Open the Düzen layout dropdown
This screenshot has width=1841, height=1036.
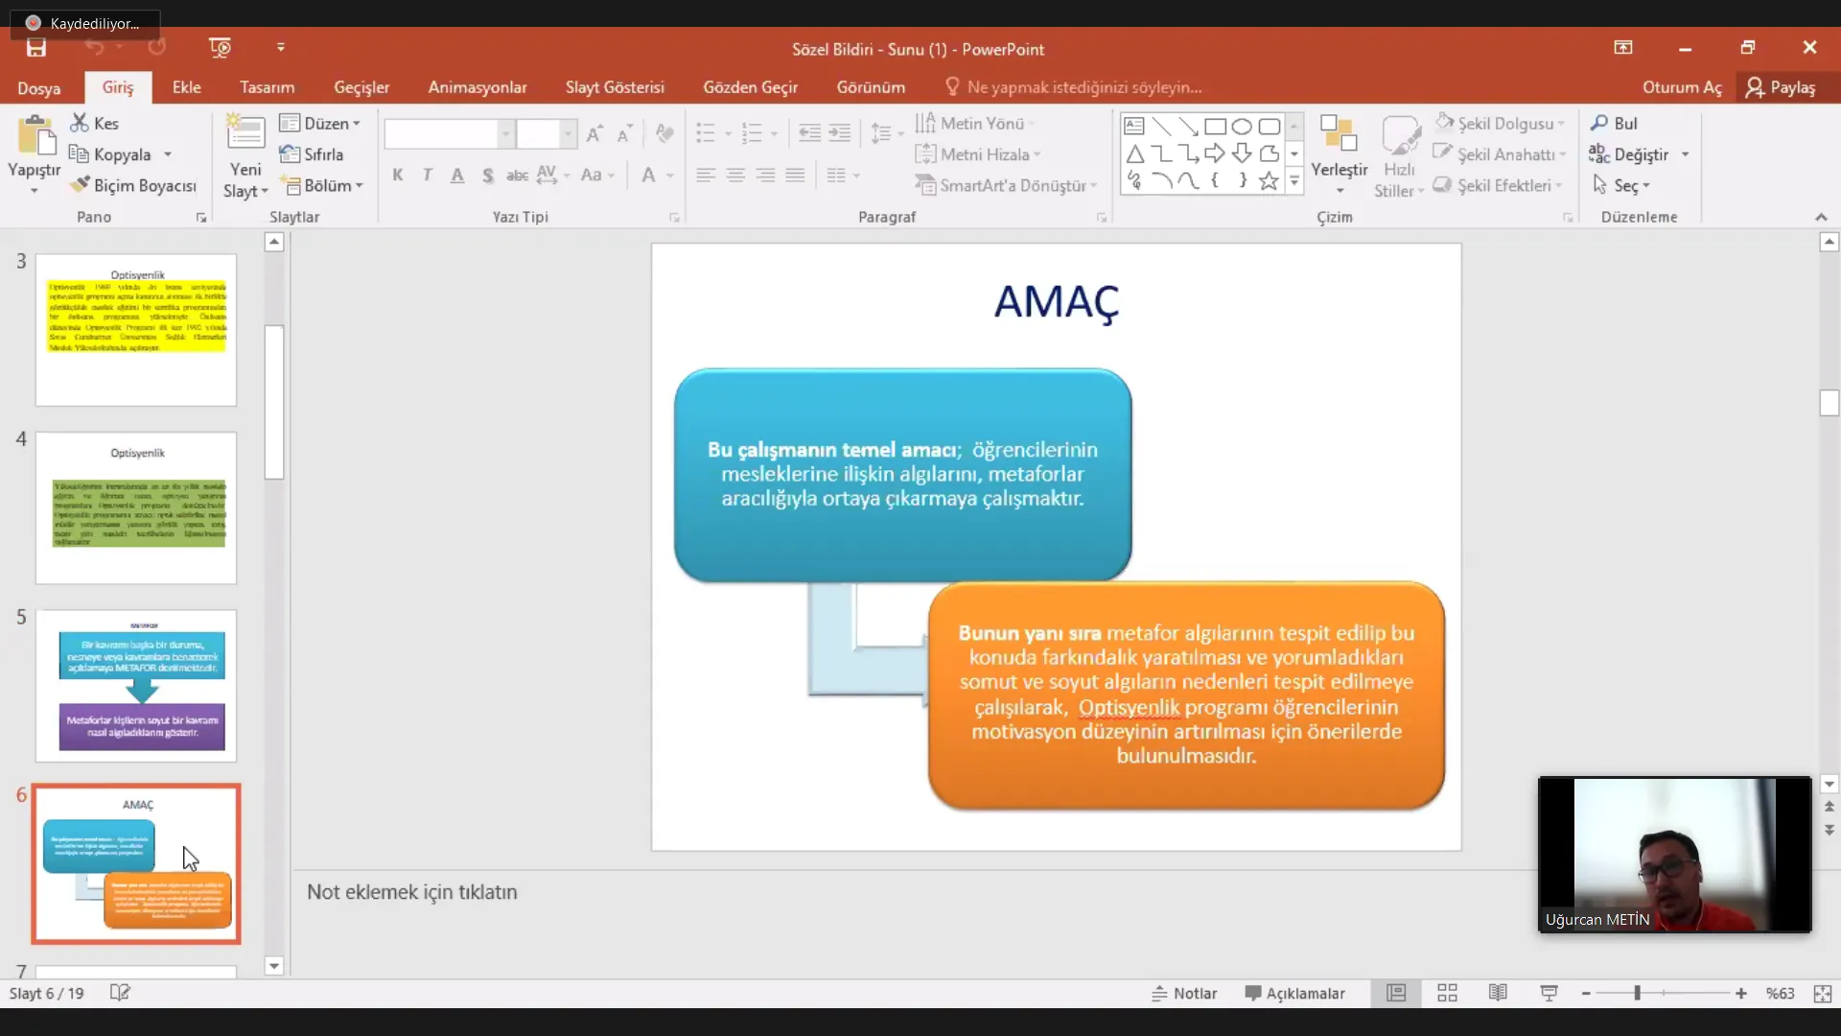pyautogui.click(x=320, y=123)
